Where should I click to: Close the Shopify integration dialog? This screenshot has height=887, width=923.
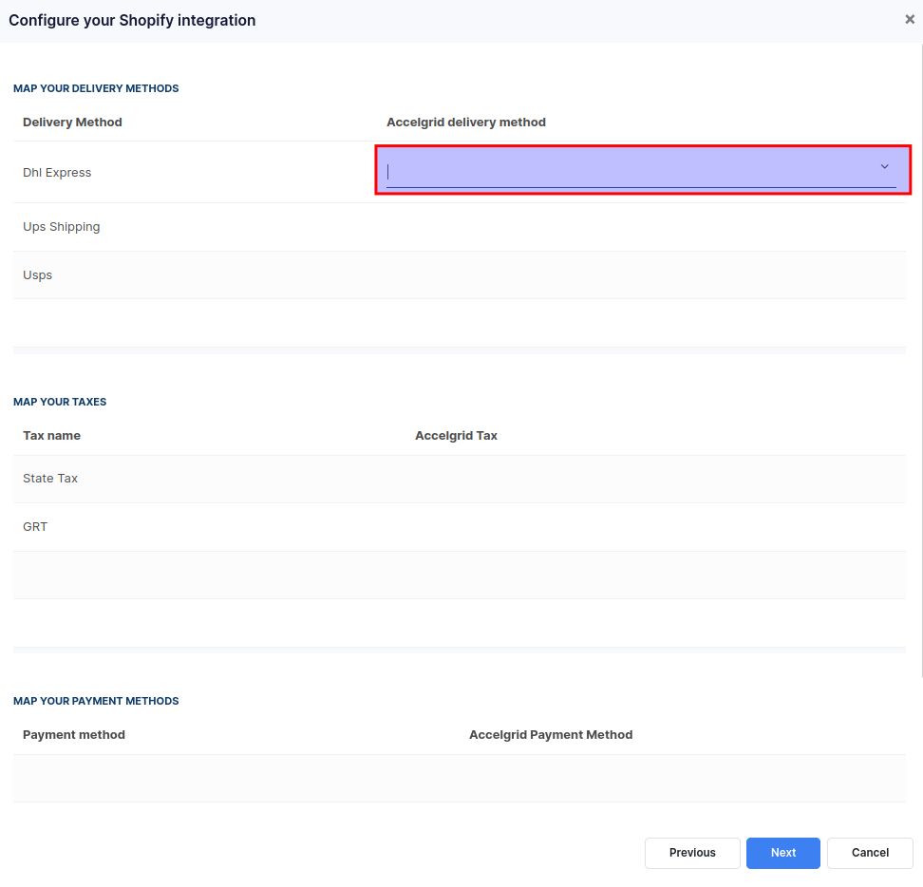(909, 20)
